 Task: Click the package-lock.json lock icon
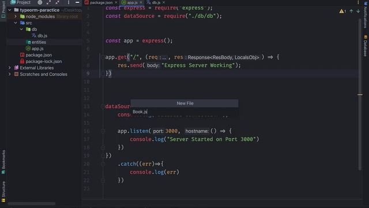pyautogui.click(x=22, y=61)
